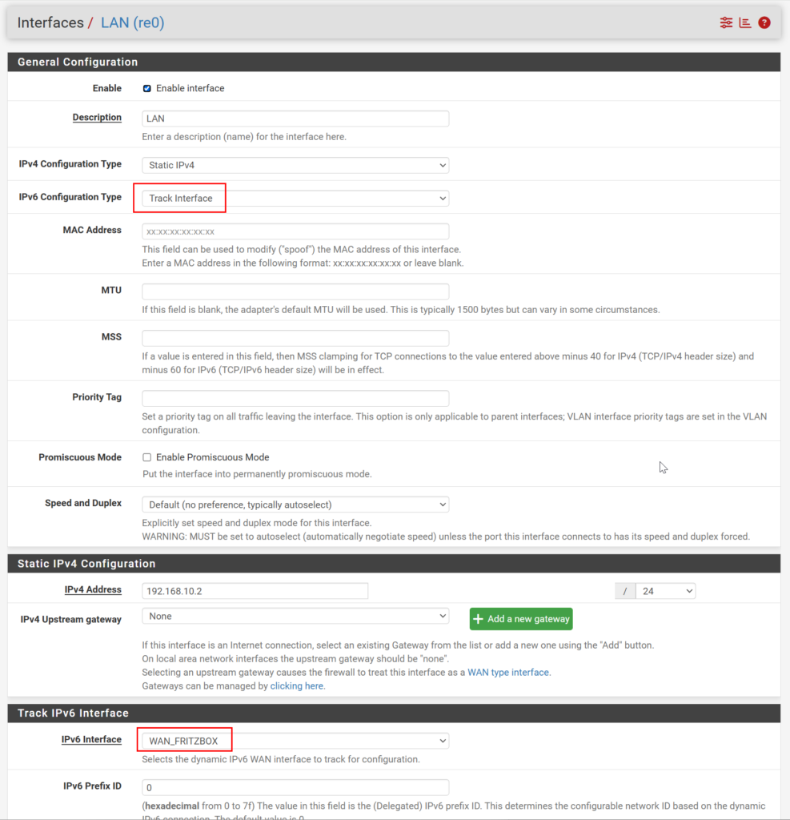Open the interface settings sliders icon in header
The width and height of the screenshot is (790, 820).
tap(725, 22)
